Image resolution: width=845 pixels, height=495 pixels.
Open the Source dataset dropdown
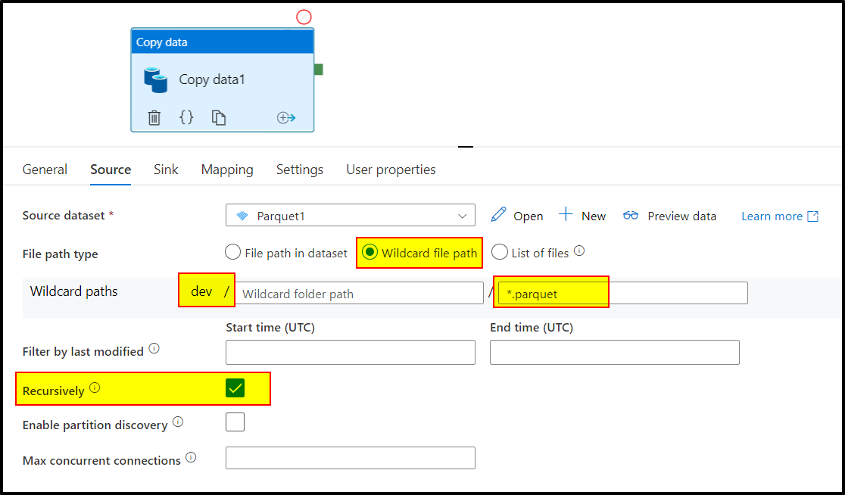[x=463, y=216]
